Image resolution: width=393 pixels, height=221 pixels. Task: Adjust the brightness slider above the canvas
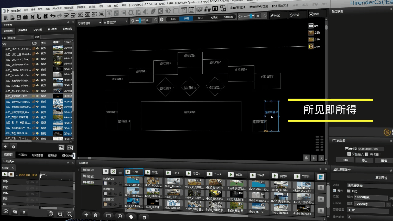(x=140, y=20)
